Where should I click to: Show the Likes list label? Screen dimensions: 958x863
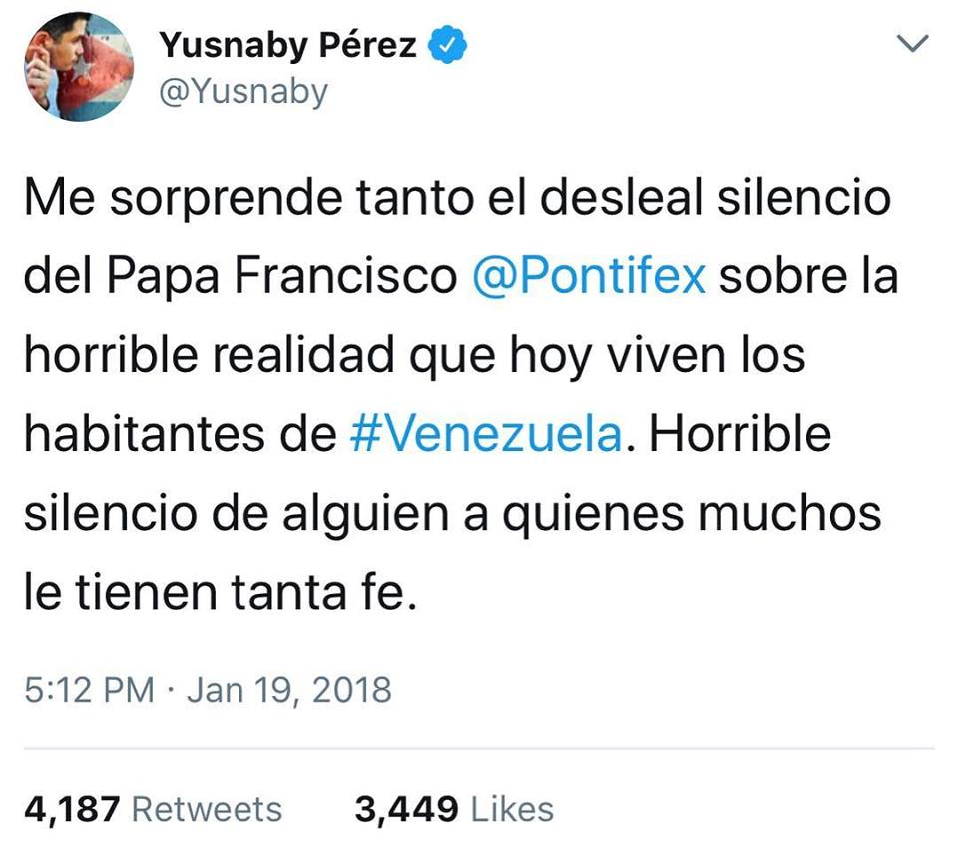tap(512, 808)
